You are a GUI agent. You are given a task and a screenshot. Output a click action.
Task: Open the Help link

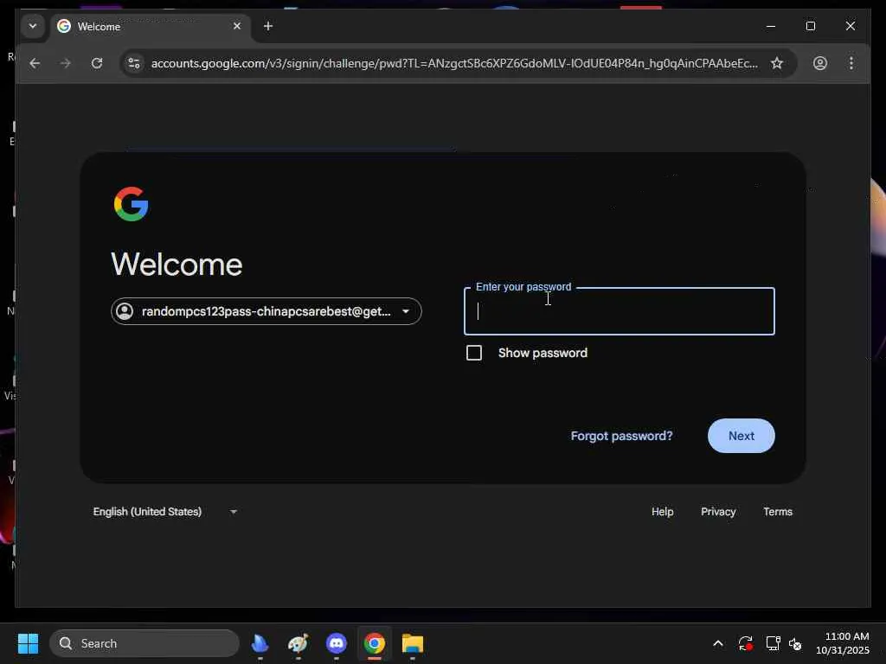point(662,512)
